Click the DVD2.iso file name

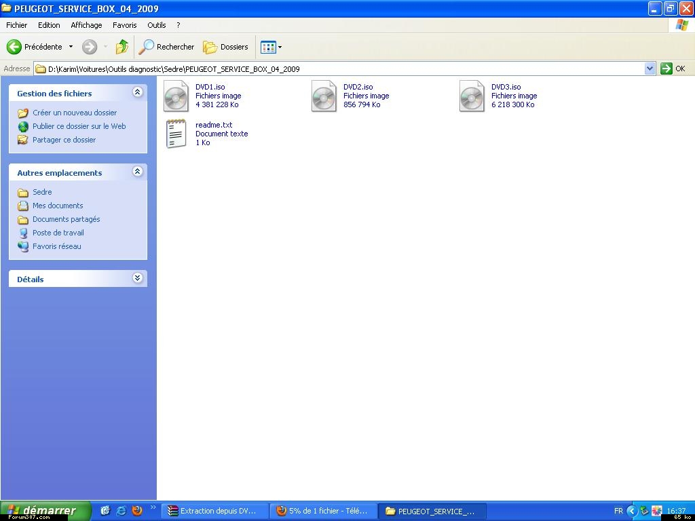coord(358,87)
